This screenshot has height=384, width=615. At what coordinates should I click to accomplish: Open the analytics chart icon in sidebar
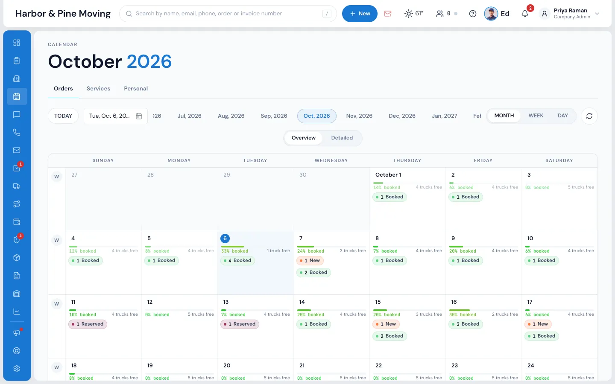coord(17,311)
